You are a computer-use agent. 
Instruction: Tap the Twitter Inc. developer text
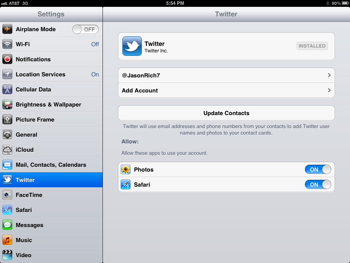[x=156, y=51]
